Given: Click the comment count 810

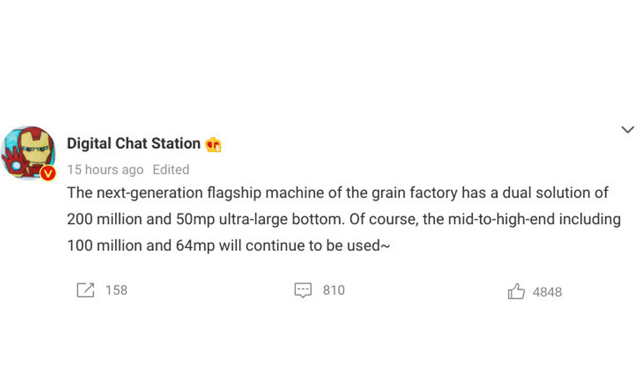Looking at the screenshot, I should (334, 290).
